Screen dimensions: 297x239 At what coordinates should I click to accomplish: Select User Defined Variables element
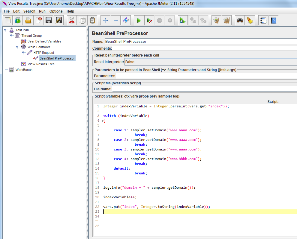44,41
